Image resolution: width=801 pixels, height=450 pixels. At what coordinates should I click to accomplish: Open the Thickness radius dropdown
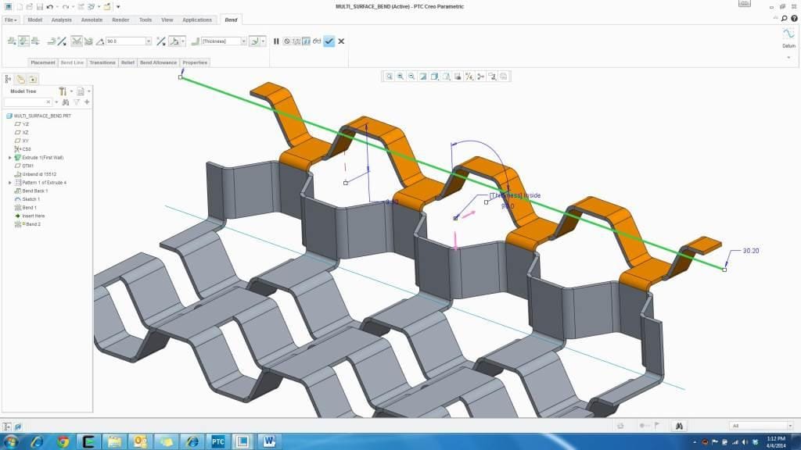pyautogui.click(x=243, y=41)
